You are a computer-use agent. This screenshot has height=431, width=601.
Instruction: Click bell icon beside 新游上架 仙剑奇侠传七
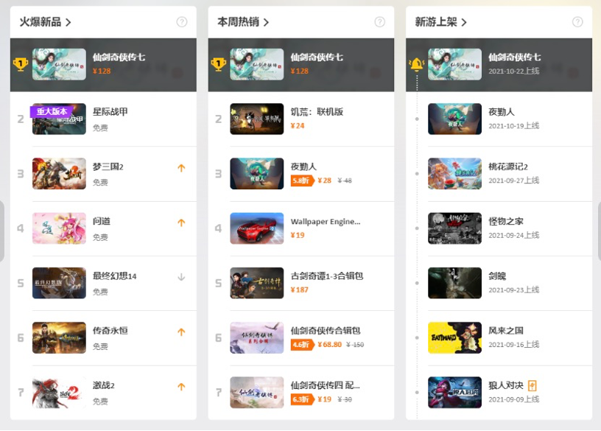point(417,64)
